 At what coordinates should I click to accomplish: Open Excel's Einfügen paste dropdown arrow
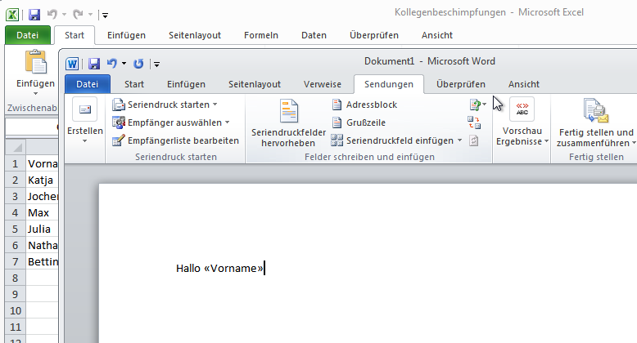35,94
